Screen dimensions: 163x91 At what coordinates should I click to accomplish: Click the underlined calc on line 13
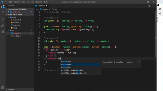click(46, 47)
